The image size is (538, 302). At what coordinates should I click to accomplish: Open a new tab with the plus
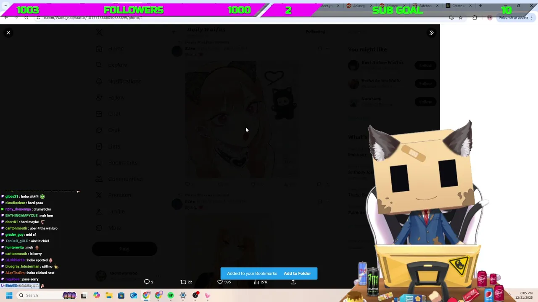(x=480, y=6)
